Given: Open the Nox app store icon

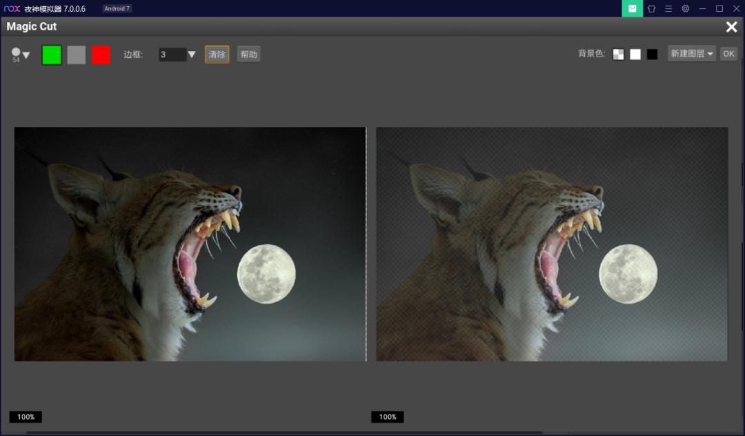Looking at the screenshot, I should click(632, 8).
